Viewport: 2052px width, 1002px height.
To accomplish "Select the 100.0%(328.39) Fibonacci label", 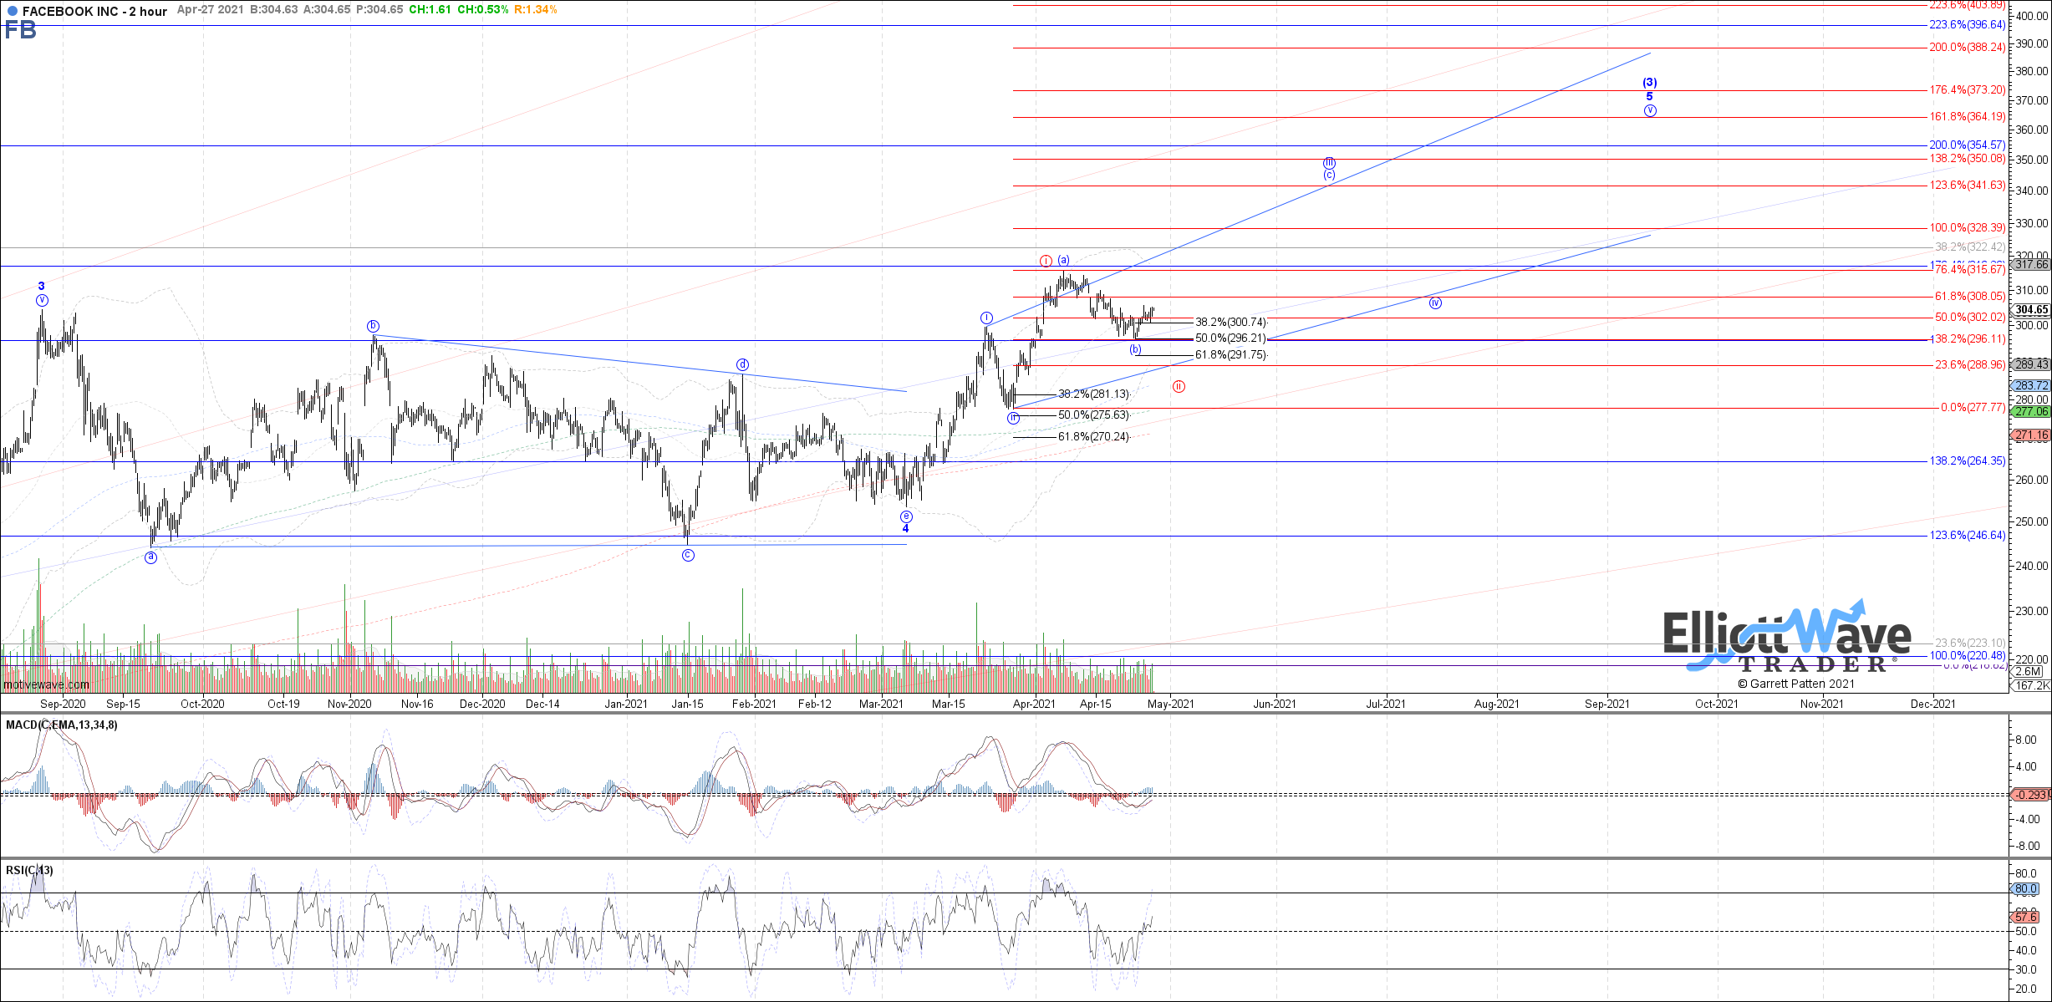I will point(1967,227).
